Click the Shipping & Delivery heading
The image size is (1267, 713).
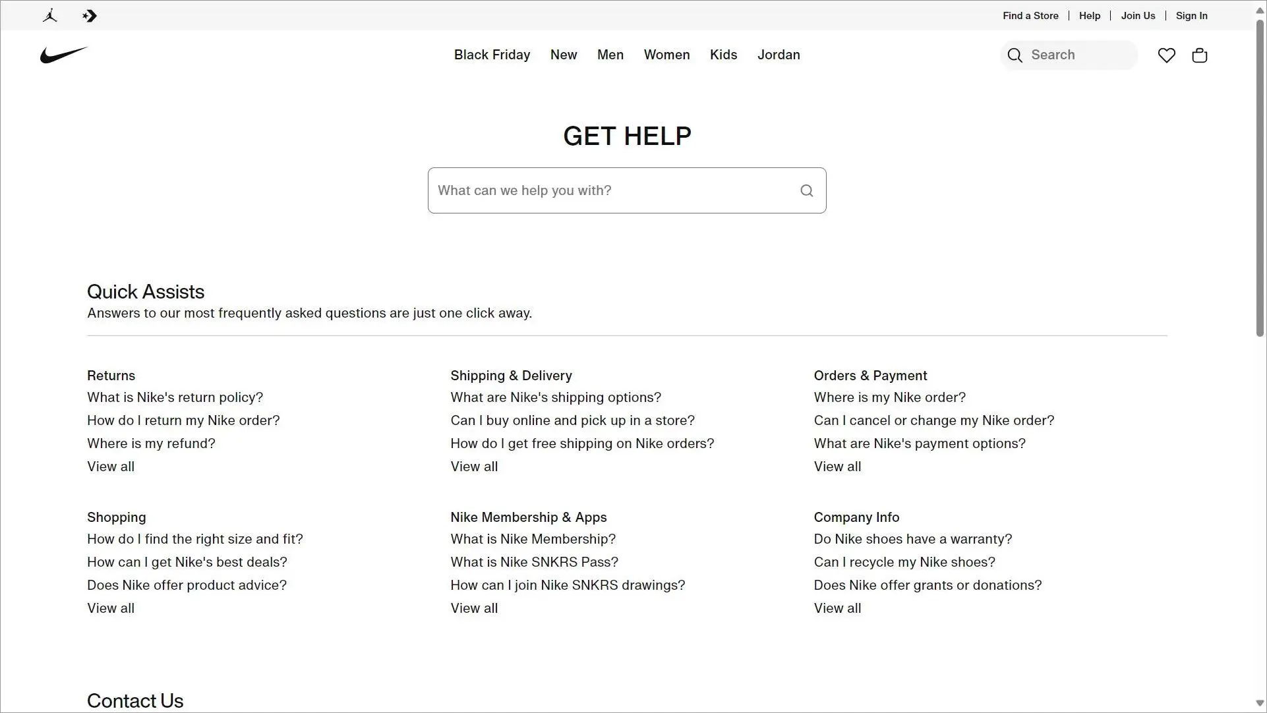[x=511, y=376]
